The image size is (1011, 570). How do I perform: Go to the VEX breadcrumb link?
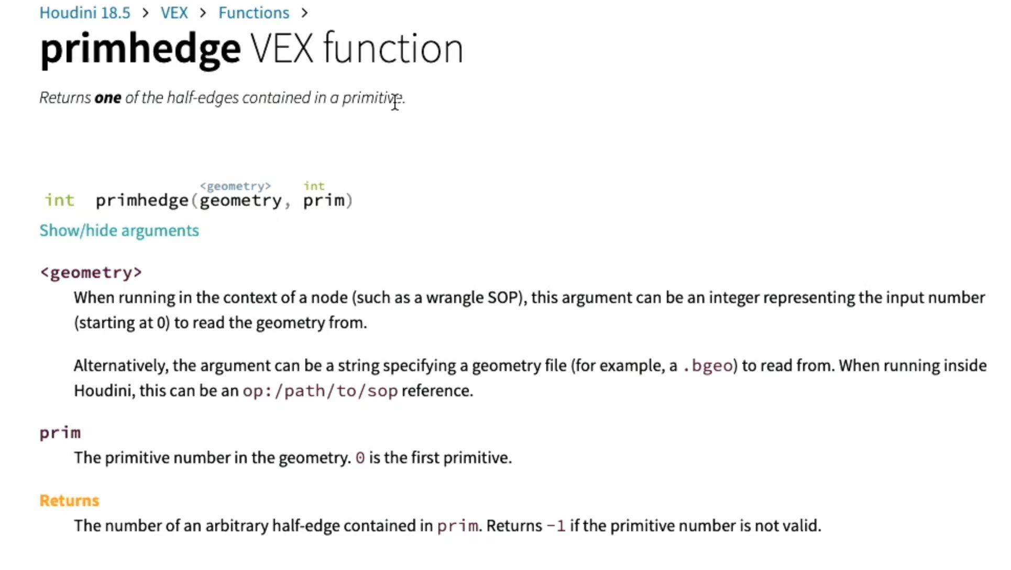(x=174, y=13)
